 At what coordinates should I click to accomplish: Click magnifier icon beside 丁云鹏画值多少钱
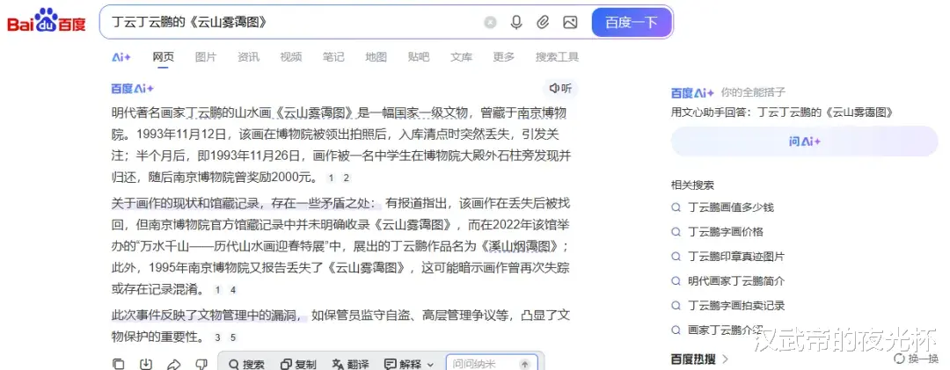click(x=676, y=207)
